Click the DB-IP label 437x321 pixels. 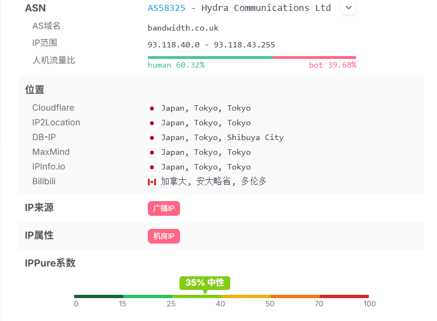pyautogui.click(x=44, y=137)
